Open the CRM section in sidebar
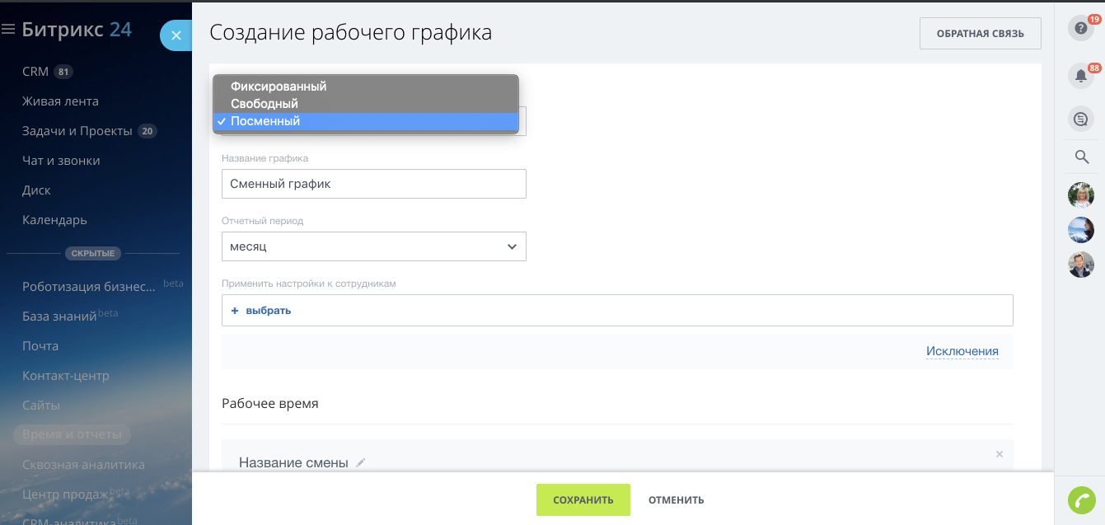Viewport: 1105px width, 525px height. (x=34, y=71)
